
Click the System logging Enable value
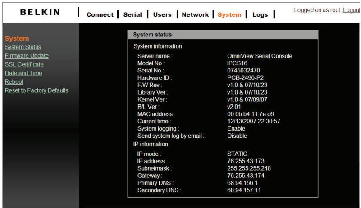pyautogui.click(x=236, y=128)
